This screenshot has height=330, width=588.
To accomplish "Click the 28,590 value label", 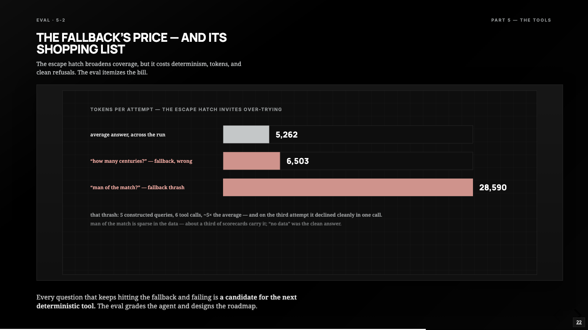I will tap(493, 187).
